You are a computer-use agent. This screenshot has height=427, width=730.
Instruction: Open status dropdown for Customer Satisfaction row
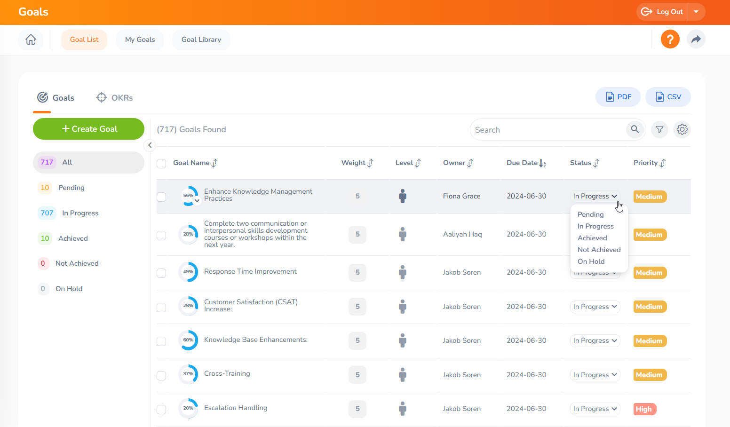(x=595, y=307)
